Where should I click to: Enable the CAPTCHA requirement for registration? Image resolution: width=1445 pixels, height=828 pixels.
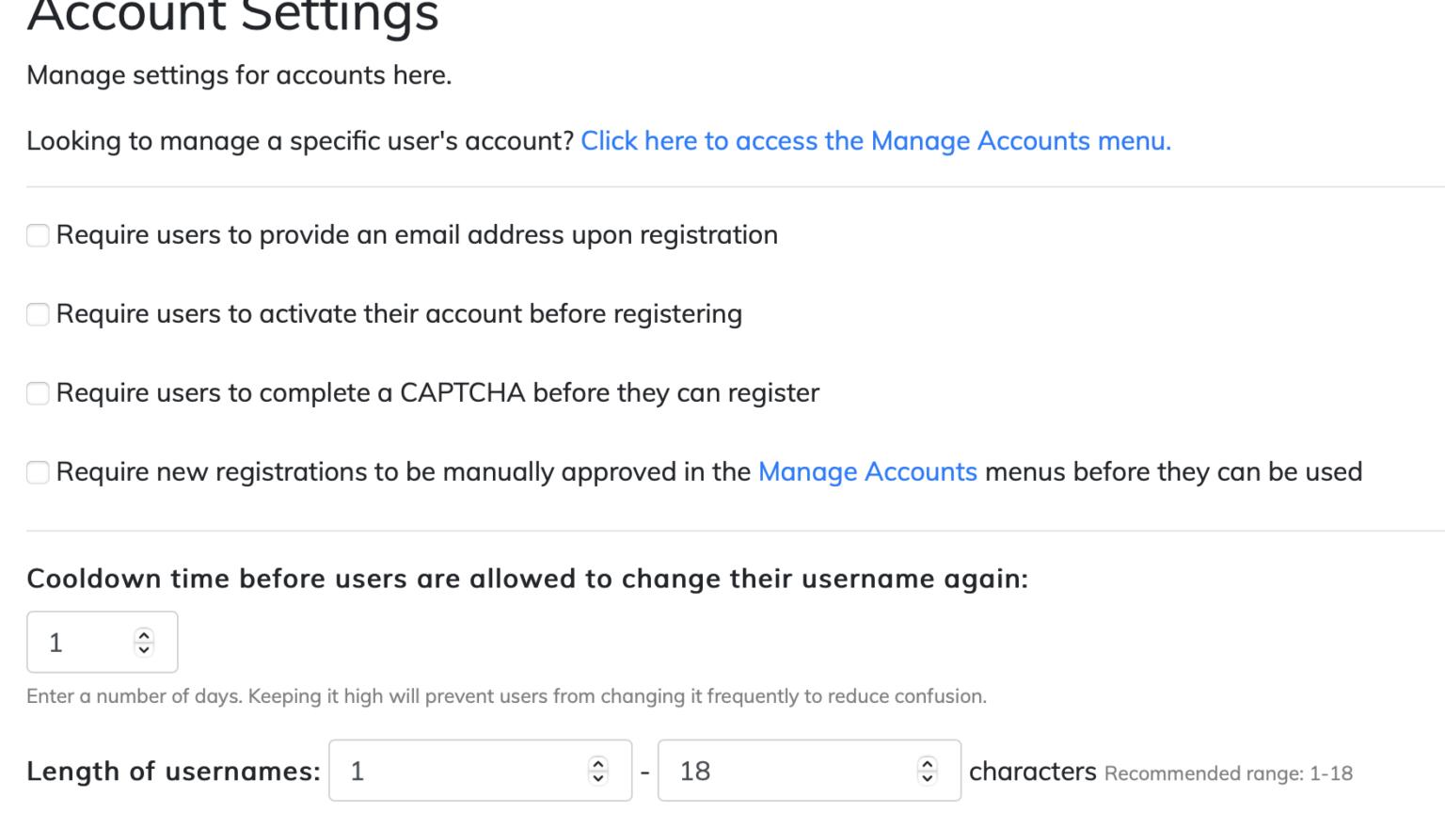click(38, 393)
